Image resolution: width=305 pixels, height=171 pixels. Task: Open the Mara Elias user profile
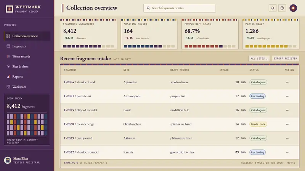pyautogui.click(x=27, y=160)
